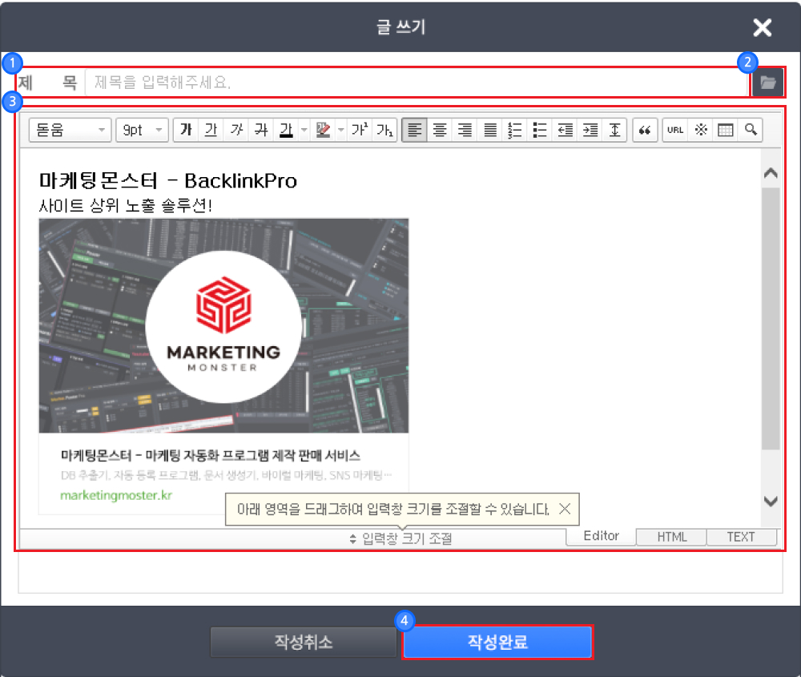Click the increase indent icon
This screenshot has width=801, height=677.
[x=590, y=130]
